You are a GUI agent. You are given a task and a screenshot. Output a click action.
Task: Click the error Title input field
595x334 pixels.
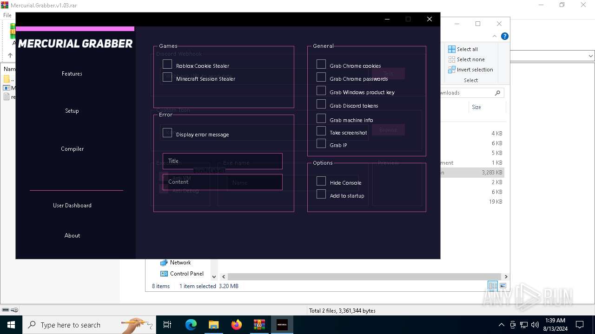tap(223, 161)
